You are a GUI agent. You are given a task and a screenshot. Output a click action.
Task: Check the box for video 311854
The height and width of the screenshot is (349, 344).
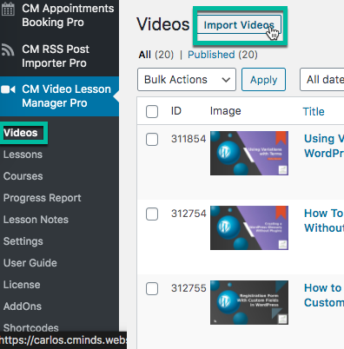pyautogui.click(x=152, y=140)
